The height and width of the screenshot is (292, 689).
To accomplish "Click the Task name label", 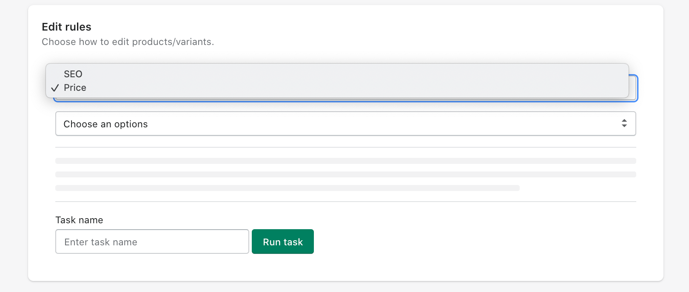I will [79, 220].
